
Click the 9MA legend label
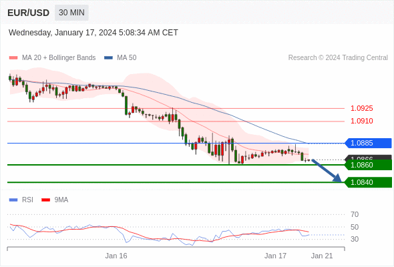coord(61,200)
